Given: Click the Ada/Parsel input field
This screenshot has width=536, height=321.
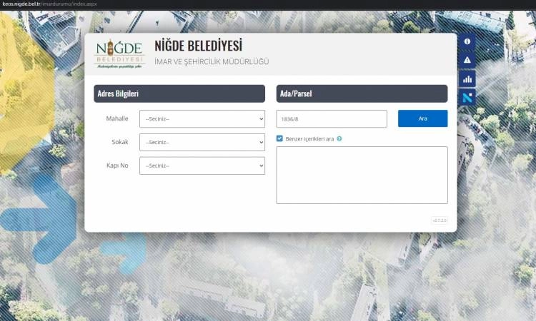Looking at the screenshot, I should coord(331,118).
